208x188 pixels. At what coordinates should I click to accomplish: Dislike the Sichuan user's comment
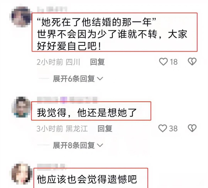click(x=192, y=62)
